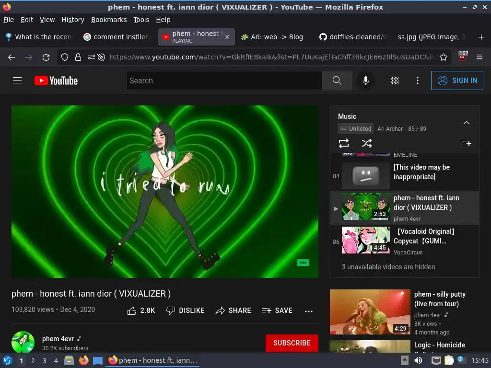The height and width of the screenshot is (368, 491).
Task: Click the red SUBSCRIBE button
Action: click(292, 343)
